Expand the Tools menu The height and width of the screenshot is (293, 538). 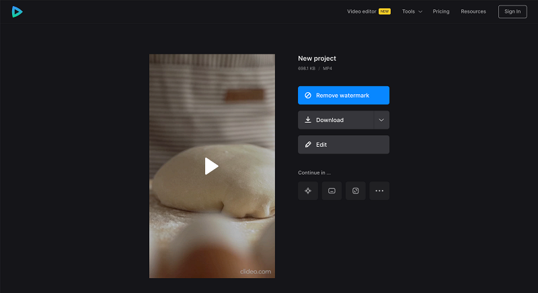tap(412, 11)
